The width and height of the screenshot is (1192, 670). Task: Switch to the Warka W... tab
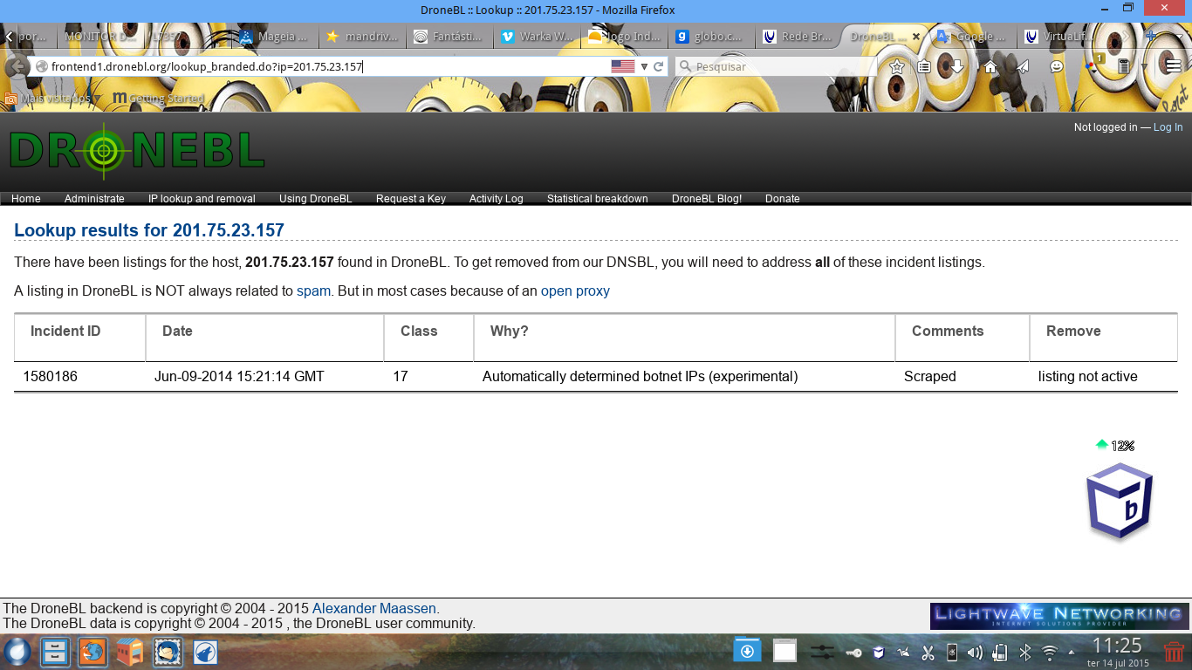[537, 37]
